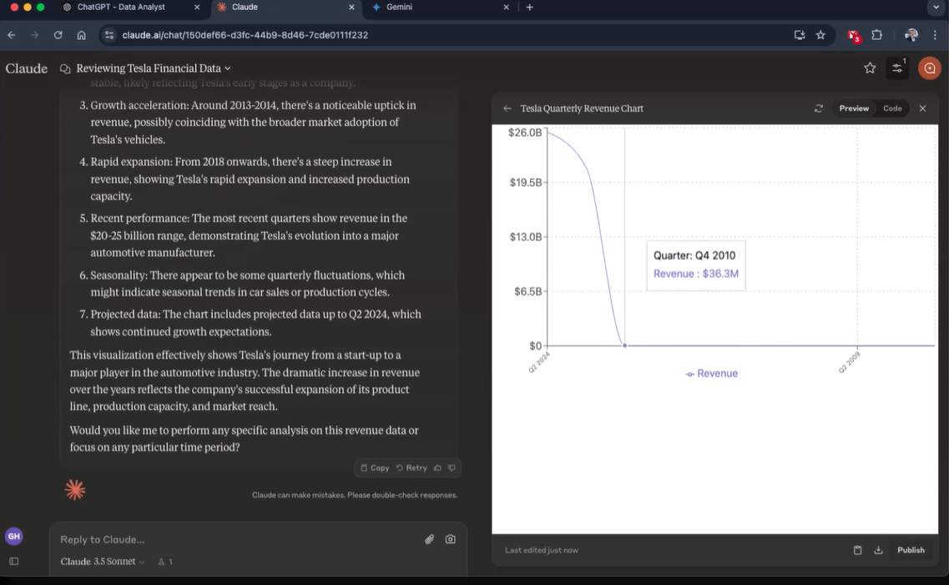949x585 pixels.
Task: Click the Reply to Claude input field
Action: 236,540
